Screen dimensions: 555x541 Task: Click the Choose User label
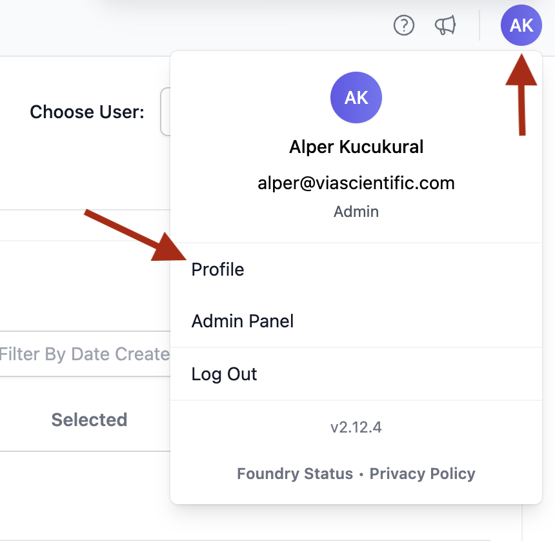[x=87, y=112]
